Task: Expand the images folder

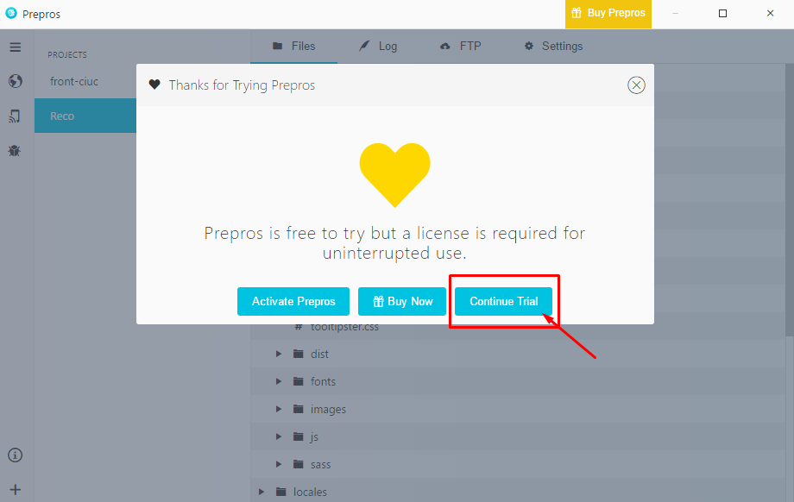Action: [x=279, y=409]
